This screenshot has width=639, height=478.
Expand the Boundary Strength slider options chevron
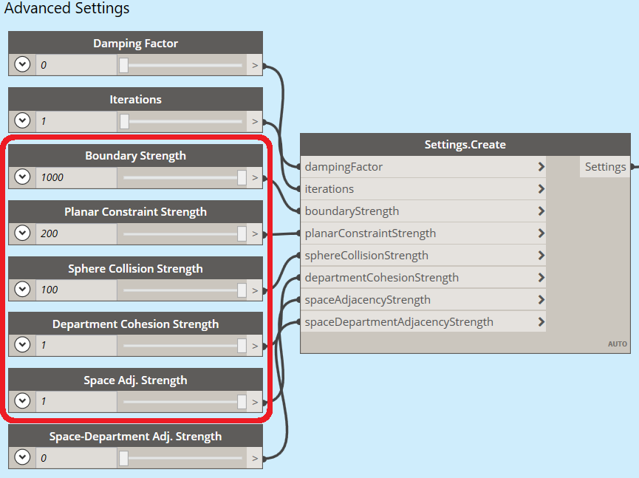[22, 177]
